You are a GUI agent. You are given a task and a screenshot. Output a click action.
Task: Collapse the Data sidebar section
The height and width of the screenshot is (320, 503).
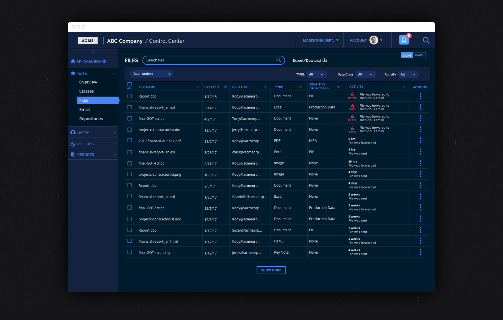[x=114, y=74]
